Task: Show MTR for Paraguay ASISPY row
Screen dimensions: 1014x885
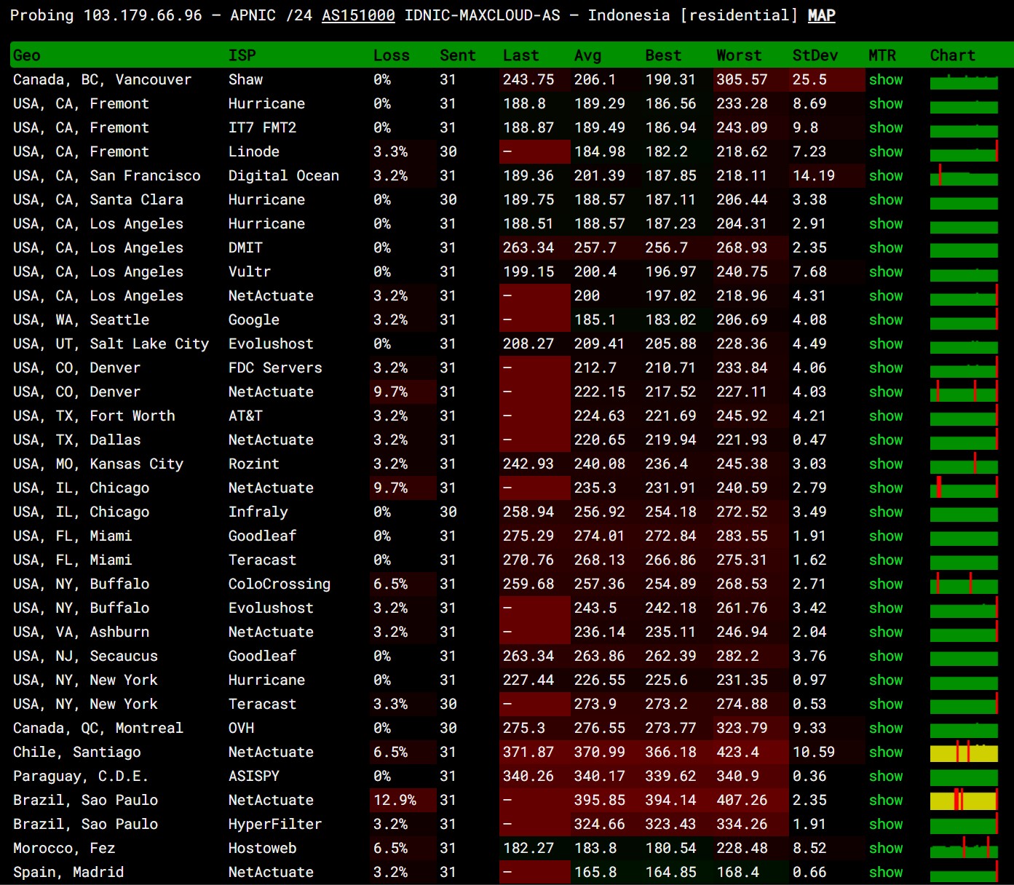Action: pyautogui.click(x=885, y=776)
